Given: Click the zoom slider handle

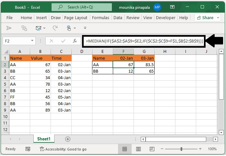Looking at the screenshot, I should (x=181, y=149).
